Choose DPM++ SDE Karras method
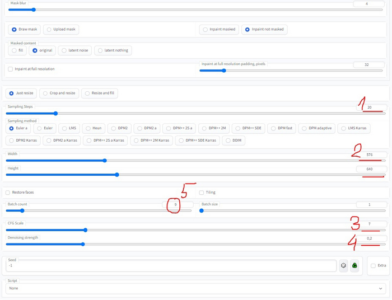 [x=197, y=140]
